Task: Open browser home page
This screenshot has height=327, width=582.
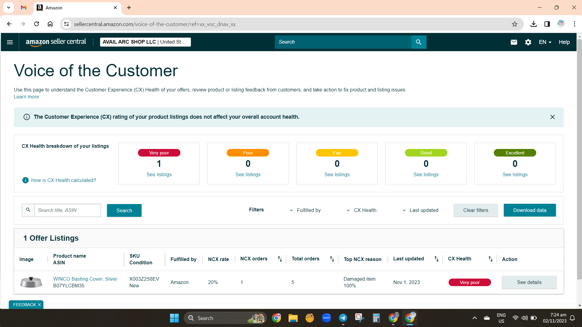Action: tap(50, 24)
